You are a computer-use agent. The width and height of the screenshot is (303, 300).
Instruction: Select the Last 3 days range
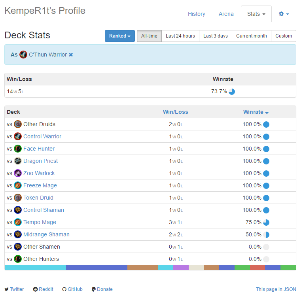[216, 36]
